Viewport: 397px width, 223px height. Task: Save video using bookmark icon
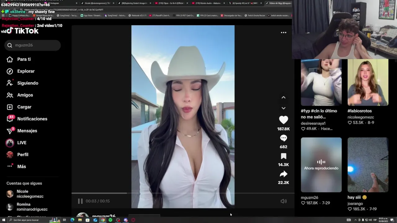click(x=283, y=156)
